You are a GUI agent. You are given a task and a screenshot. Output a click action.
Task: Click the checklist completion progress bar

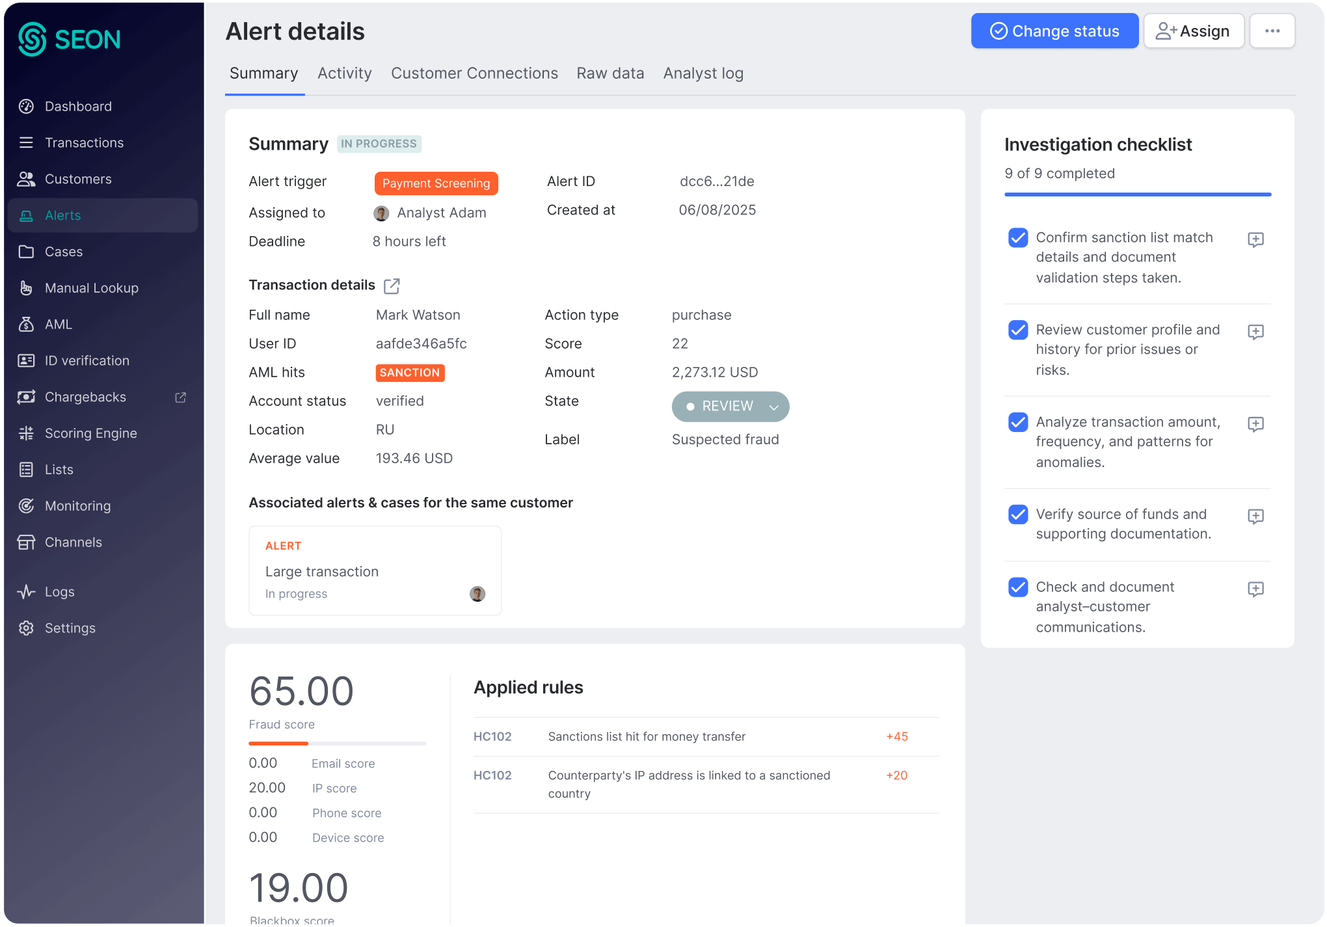1137,194
